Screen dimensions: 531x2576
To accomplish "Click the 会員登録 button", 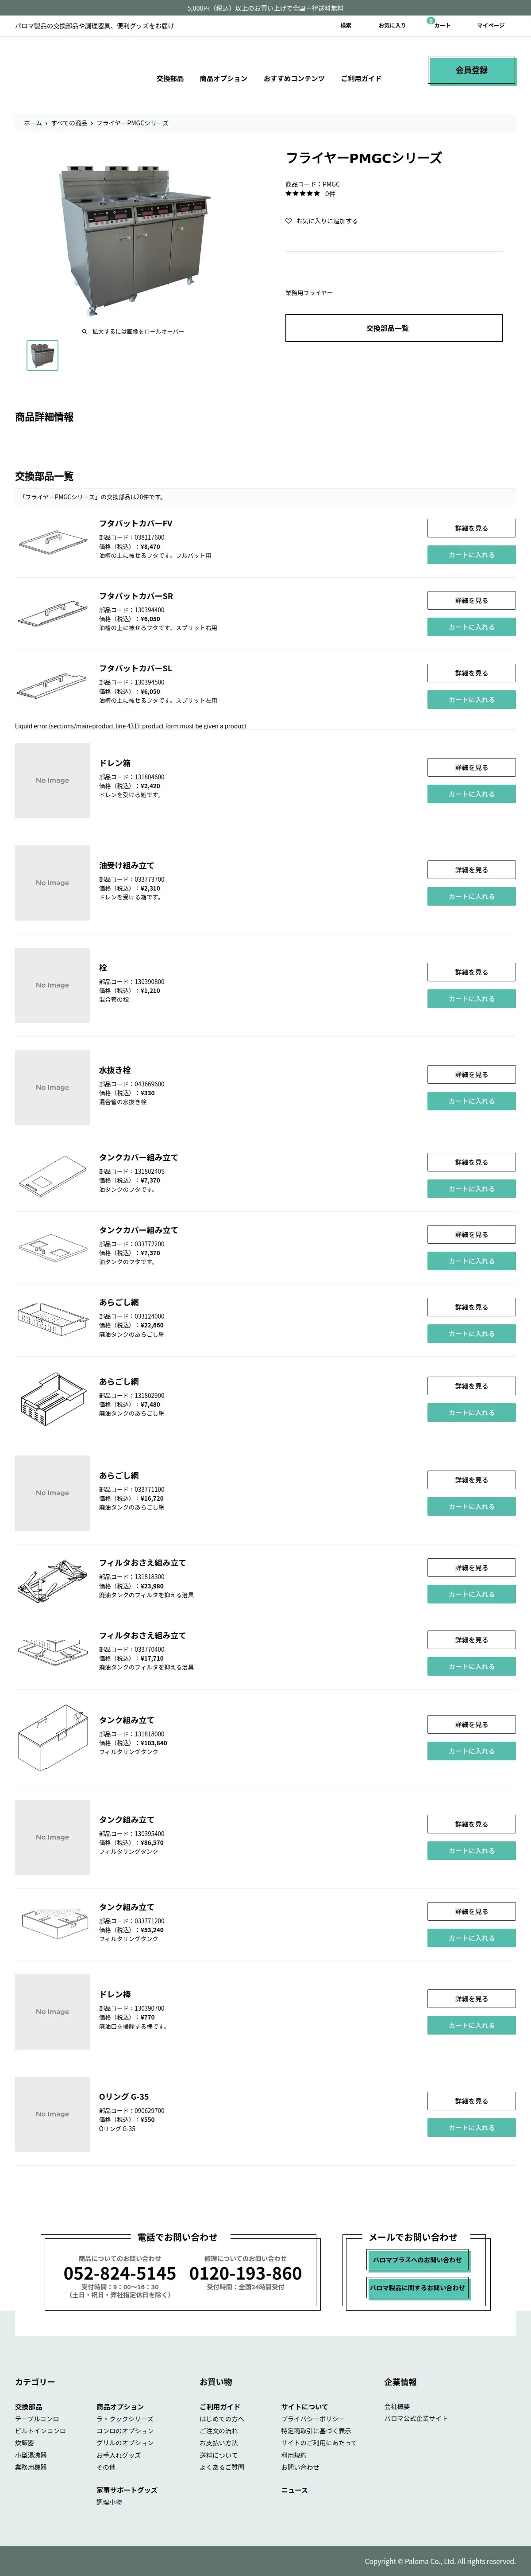I will point(471,70).
